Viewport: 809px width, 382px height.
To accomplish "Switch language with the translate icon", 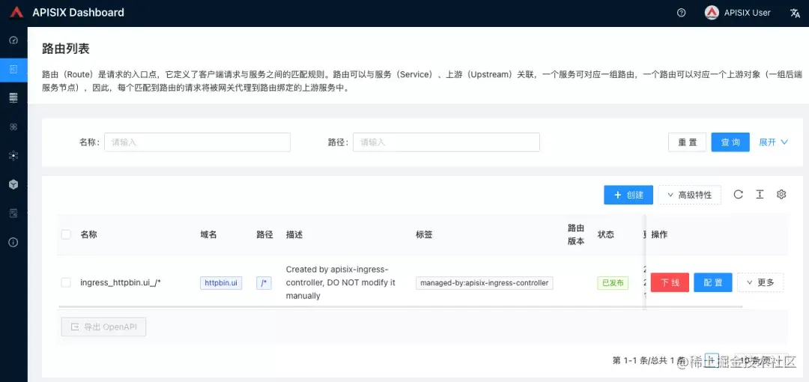I will click(795, 13).
